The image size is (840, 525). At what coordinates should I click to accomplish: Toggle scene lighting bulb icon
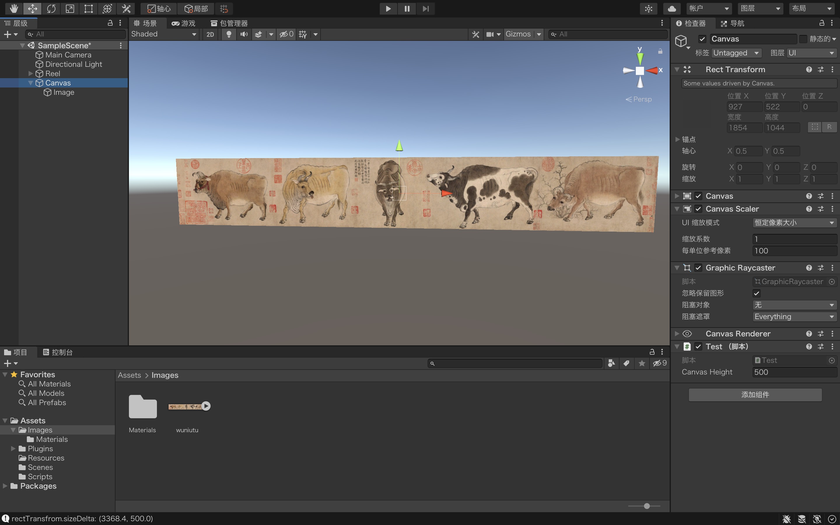pos(229,34)
